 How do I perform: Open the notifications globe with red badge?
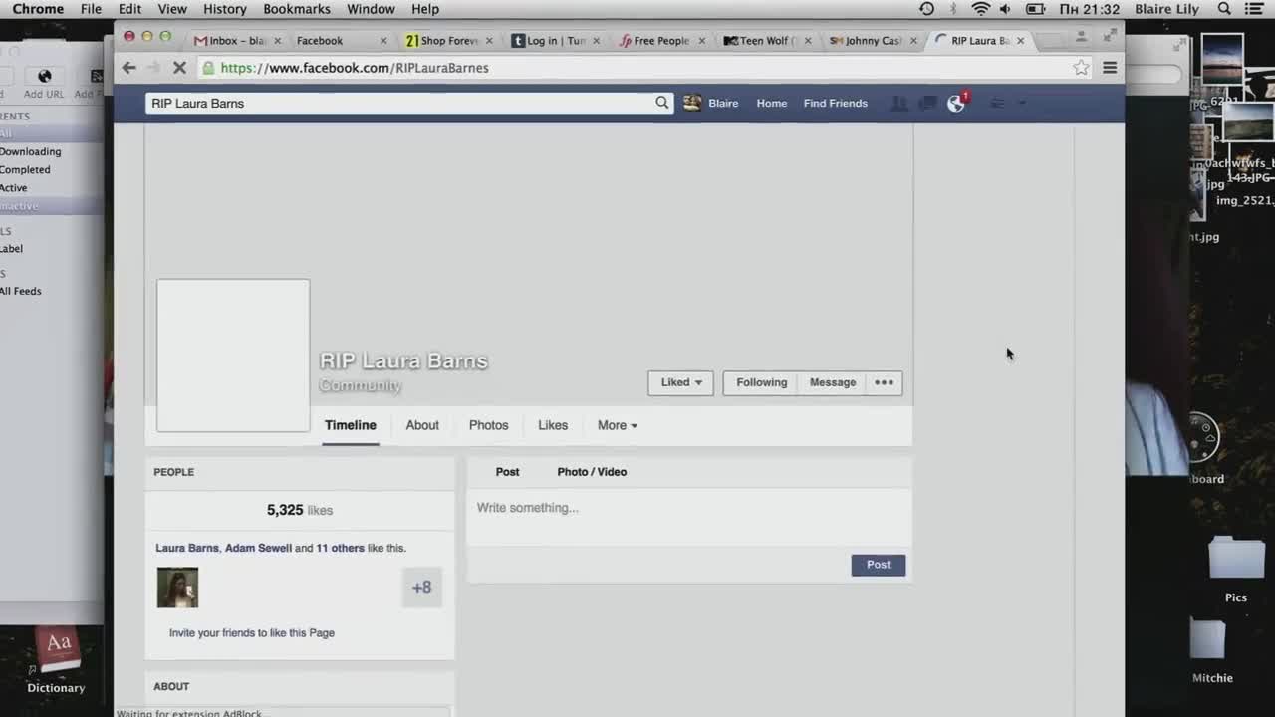point(956,103)
